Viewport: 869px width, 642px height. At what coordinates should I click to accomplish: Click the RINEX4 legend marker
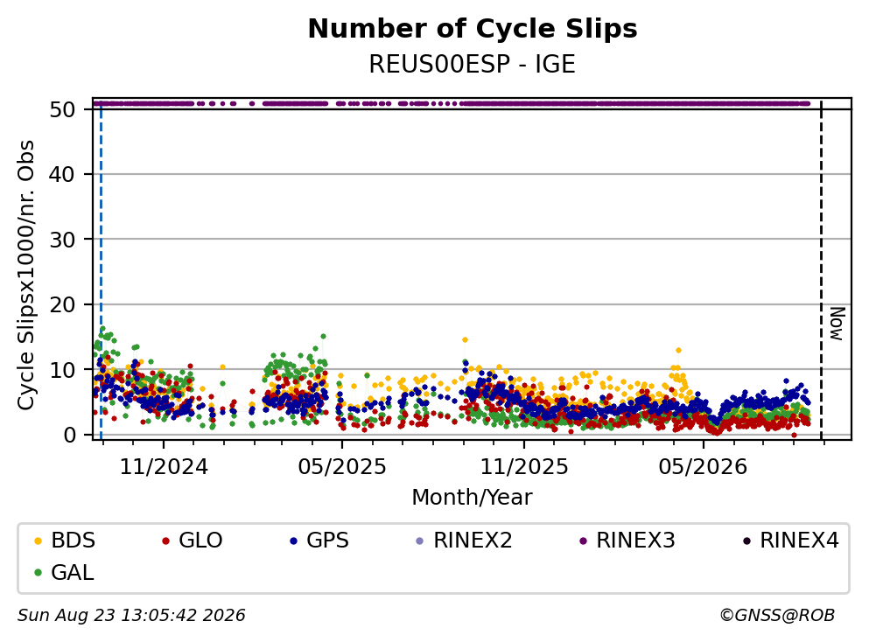746,541
